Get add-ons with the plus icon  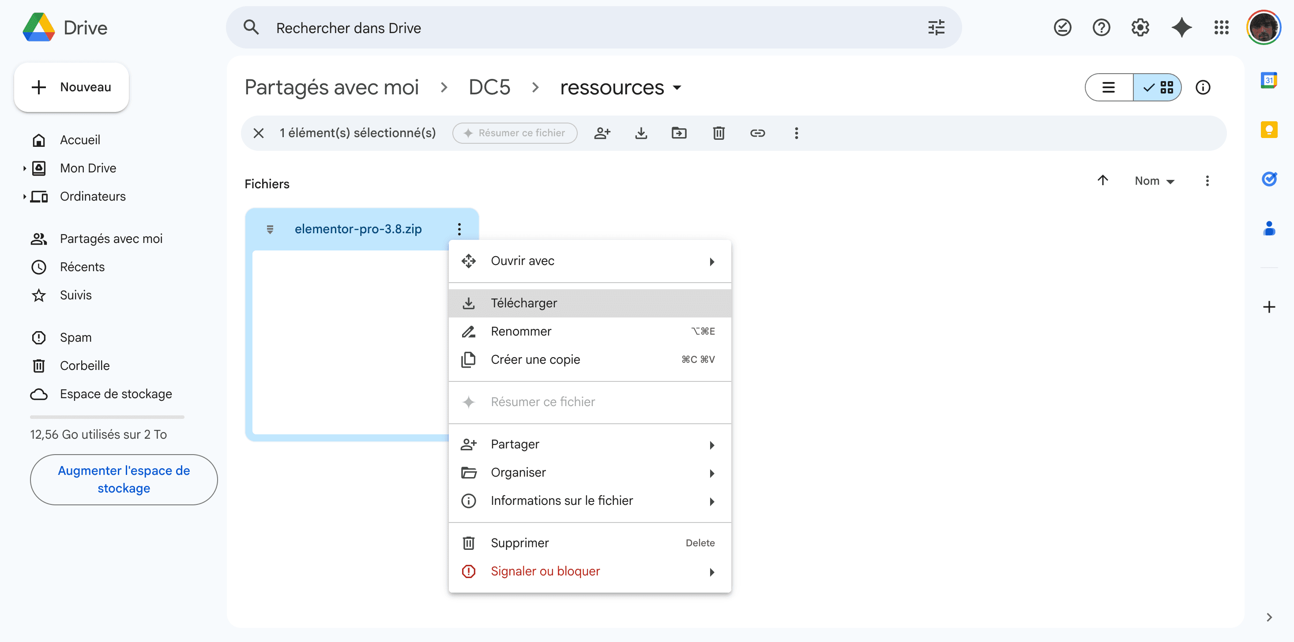point(1269,307)
